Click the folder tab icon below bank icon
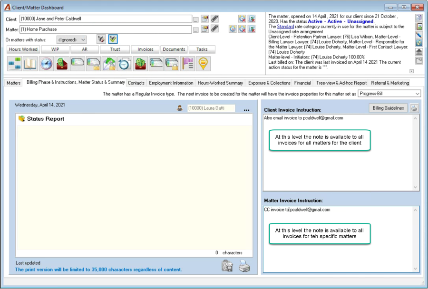Screen dimensions: 428x289 (x=419, y=60)
